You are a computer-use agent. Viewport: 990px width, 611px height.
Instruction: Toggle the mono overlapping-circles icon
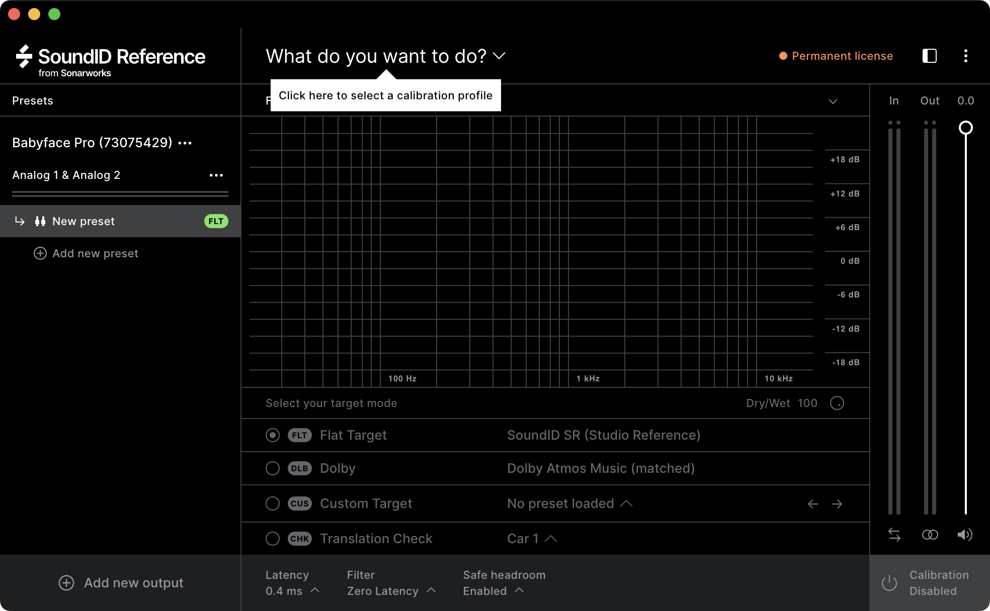930,535
